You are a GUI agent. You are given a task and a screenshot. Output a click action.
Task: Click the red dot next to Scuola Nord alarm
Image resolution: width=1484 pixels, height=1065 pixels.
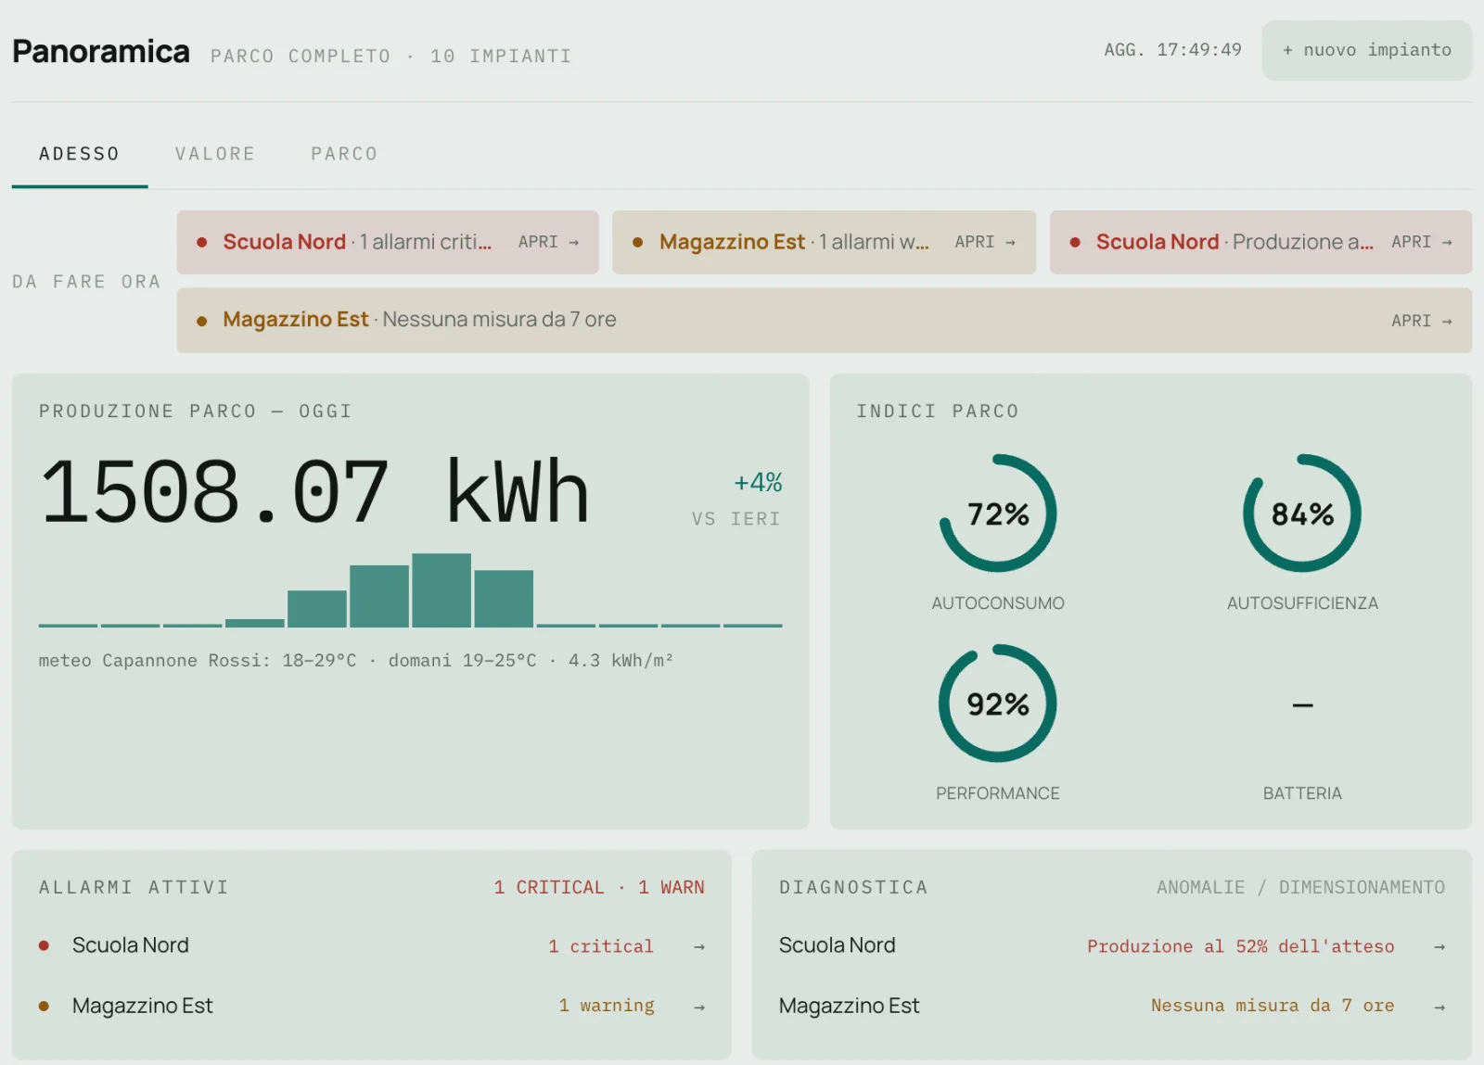pos(44,945)
